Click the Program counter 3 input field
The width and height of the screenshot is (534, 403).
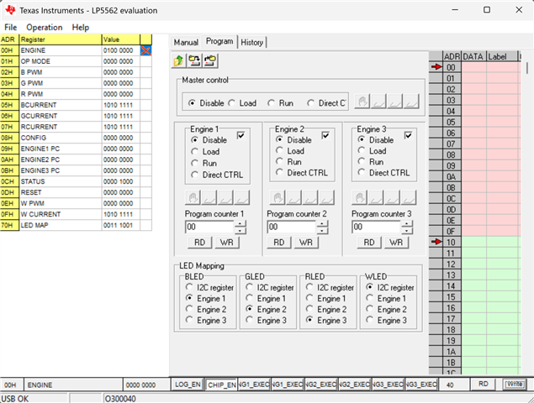377,228
